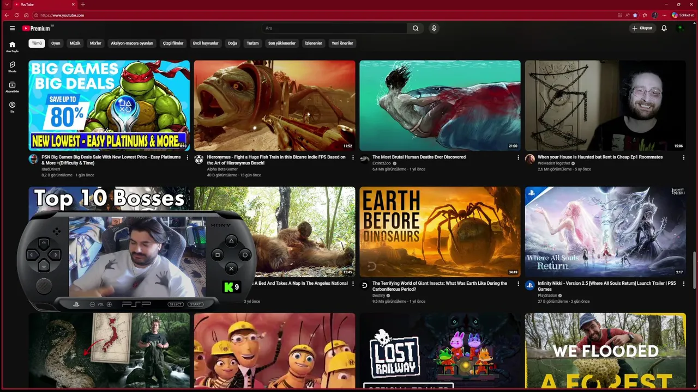Open the Siz page in the sidebar

click(12, 107)
